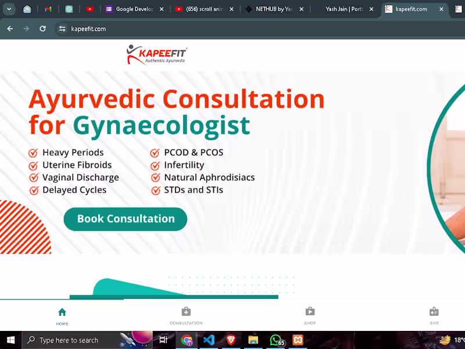Click the Book Consultation button

pyautogui.click(x=125, y=219)
